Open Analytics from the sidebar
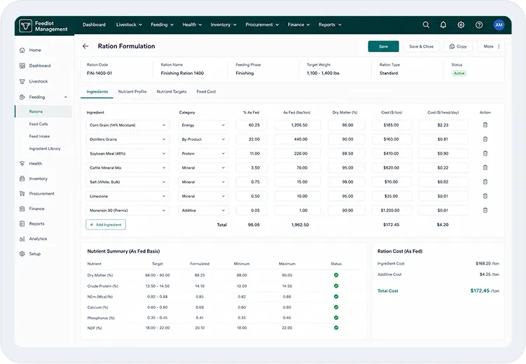The image size is (526, 364). click(x=38, y=239)
